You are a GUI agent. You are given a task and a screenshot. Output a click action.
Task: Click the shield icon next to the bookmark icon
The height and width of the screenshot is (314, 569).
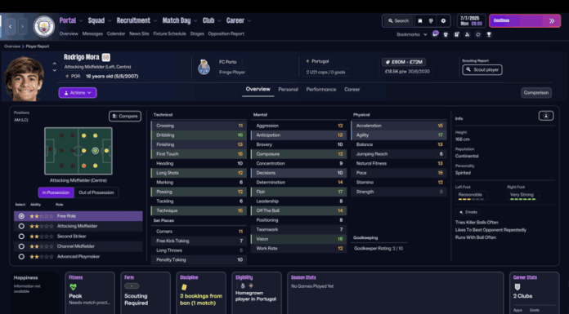click(x=431, y=21)
